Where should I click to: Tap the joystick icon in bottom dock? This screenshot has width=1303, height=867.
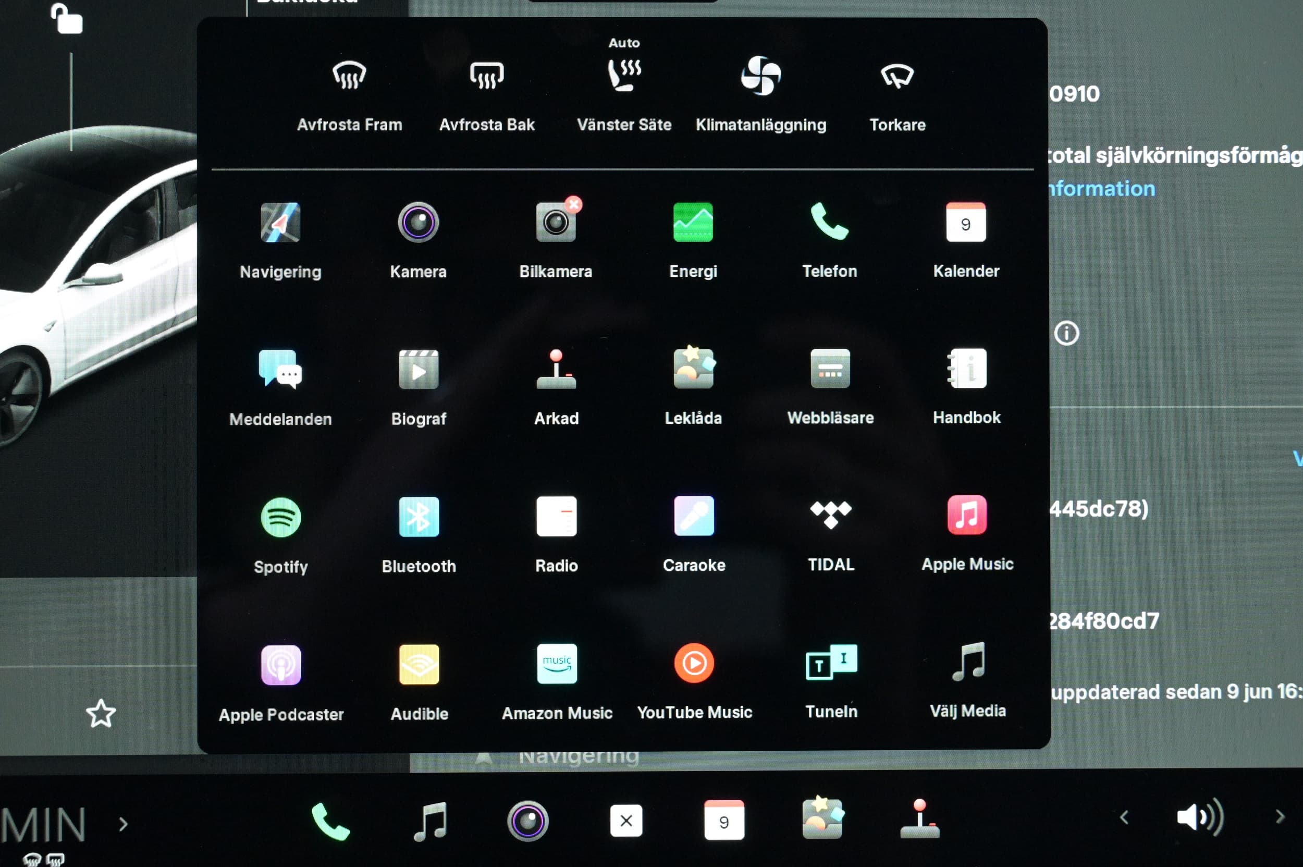(920, 819)
